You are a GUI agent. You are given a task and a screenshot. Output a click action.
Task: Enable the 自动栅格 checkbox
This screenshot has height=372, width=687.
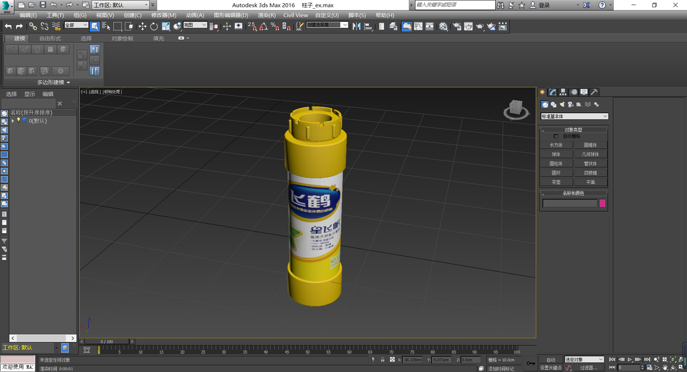coord(557,136)
